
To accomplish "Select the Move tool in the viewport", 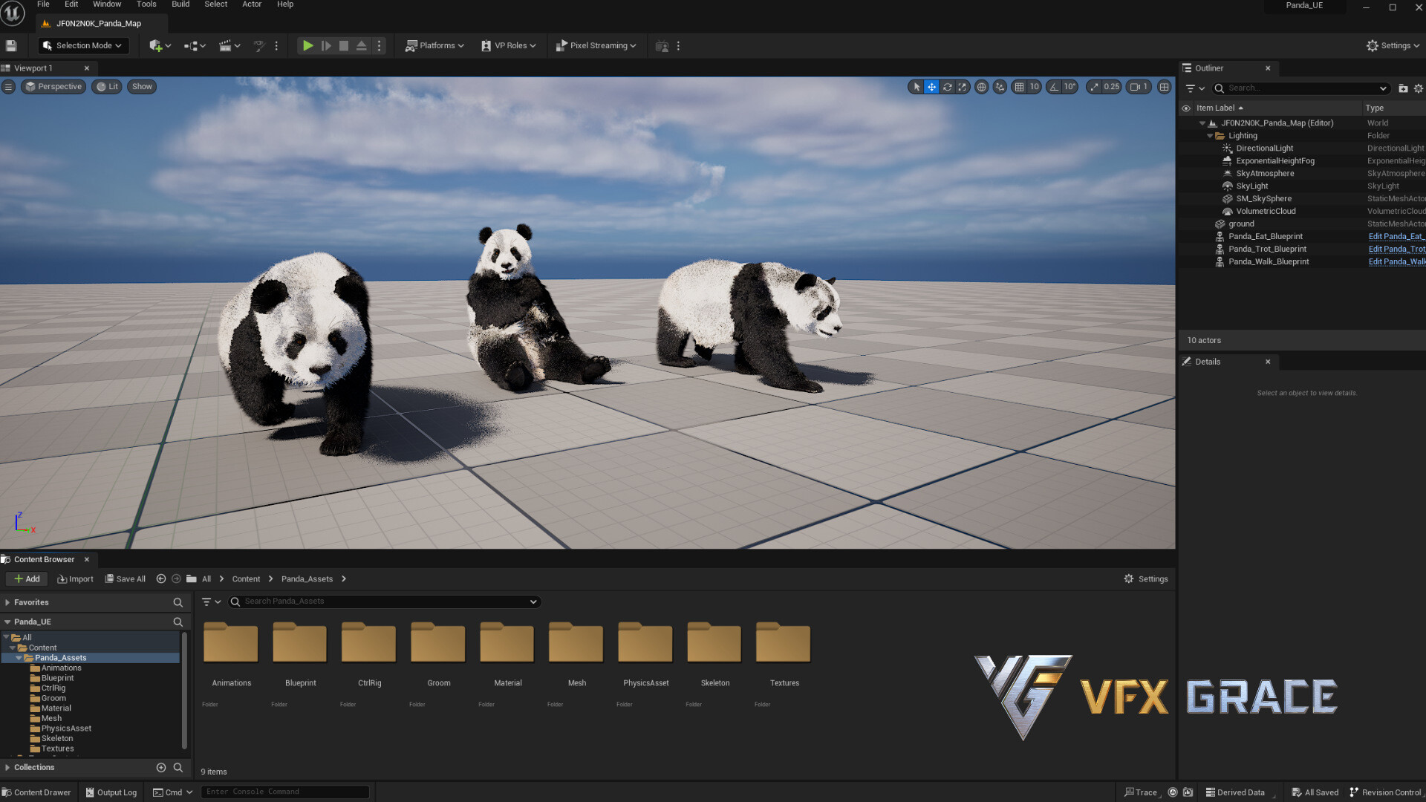I will coord(931,86).
